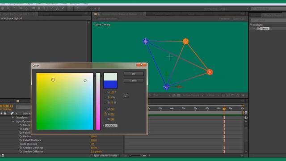This screenshot has height=161, width=286.
Task: Click the Falloff Distance stopwatch icon
Action: 21,140
